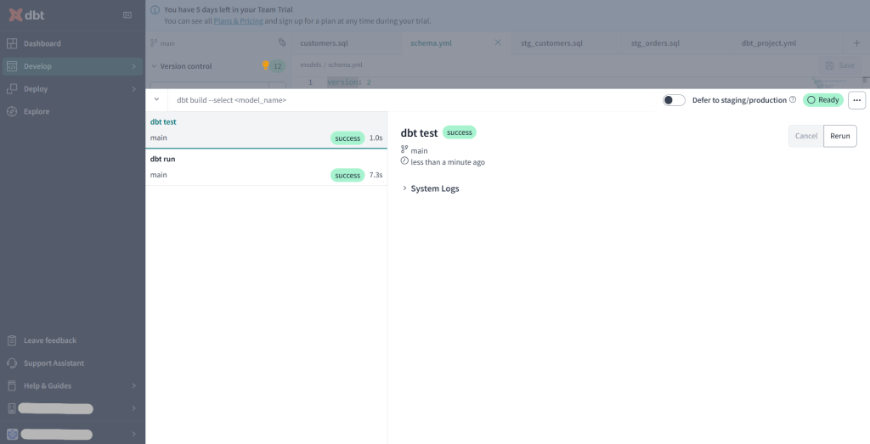Close the schema.yml tab
Screen dimensions: 870x444
tap(498, 42)
